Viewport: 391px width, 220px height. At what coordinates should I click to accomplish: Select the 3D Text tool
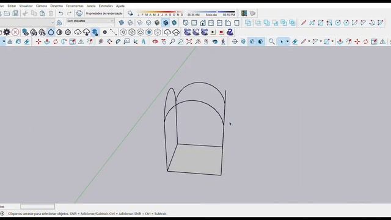coord(144,42)
